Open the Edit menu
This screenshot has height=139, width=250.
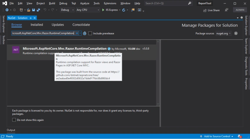pos(20,3)
